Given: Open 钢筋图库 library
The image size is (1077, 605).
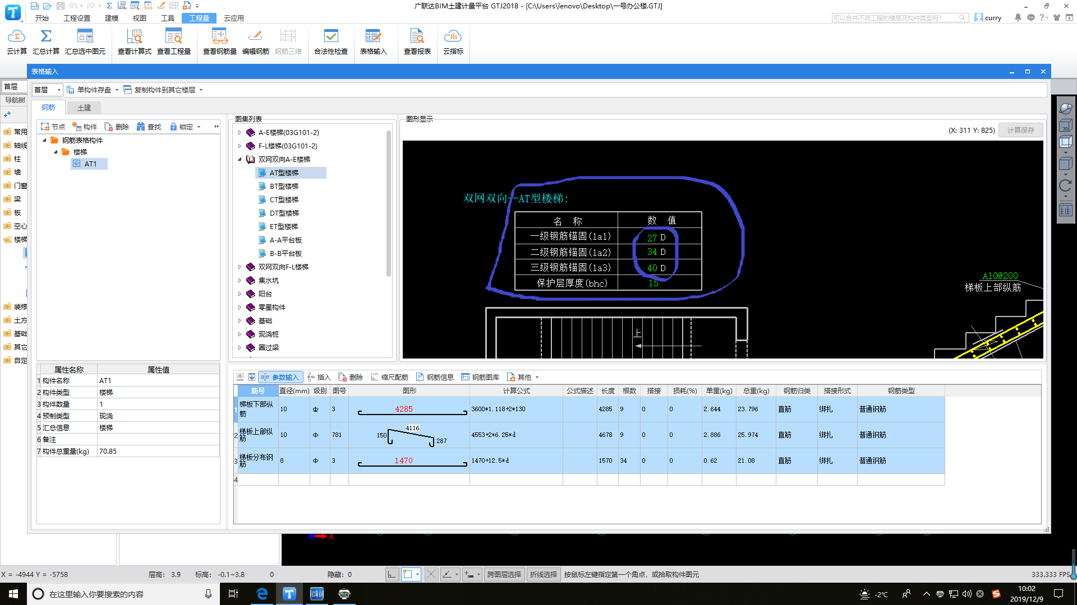Looking at the screenshot, I should (x=481, y=377).
